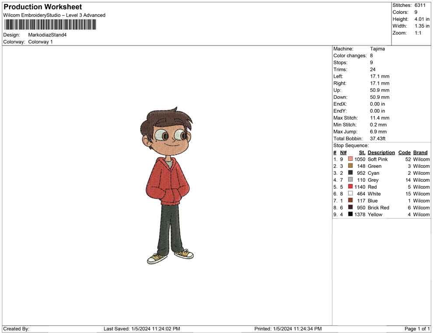The height and width of the screenshot is (333, 433).
Task: Click the Wilcom EmbroideryStudio Level 3 Advanced text
Action: click(x=54, y=15)
